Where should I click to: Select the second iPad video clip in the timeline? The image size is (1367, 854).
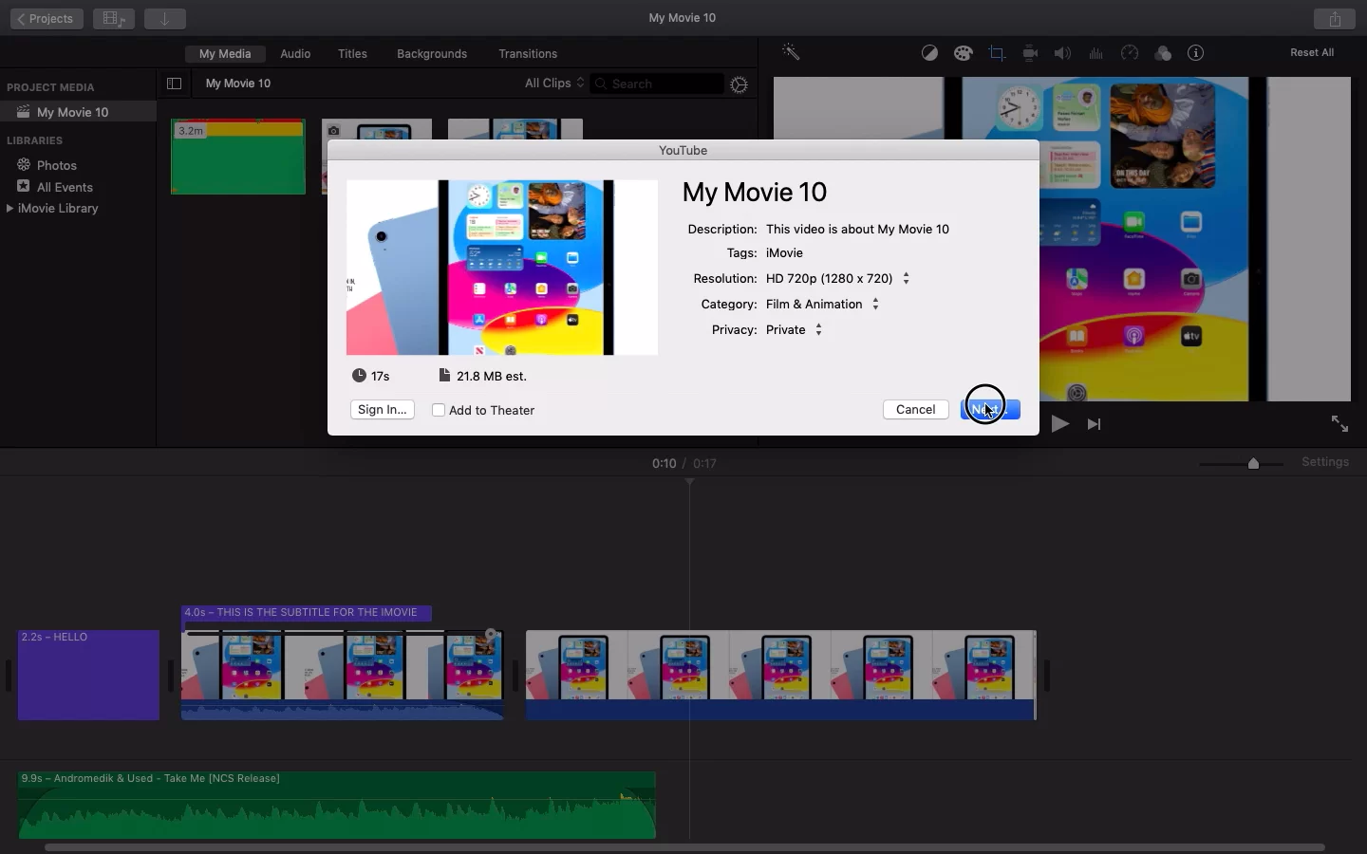[x=781, y=676]
